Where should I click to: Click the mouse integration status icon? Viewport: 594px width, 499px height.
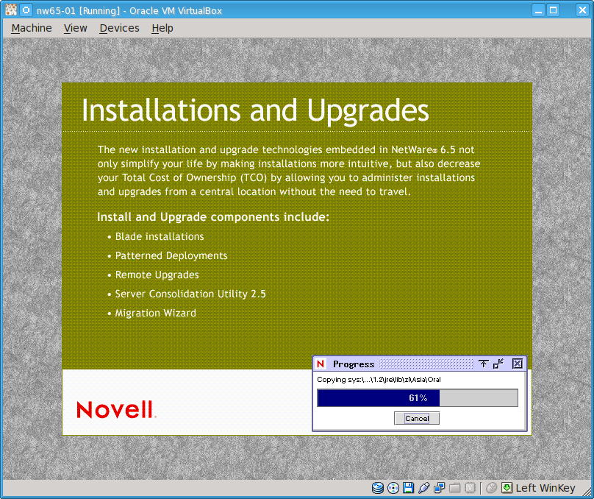[x=492, y=488]
